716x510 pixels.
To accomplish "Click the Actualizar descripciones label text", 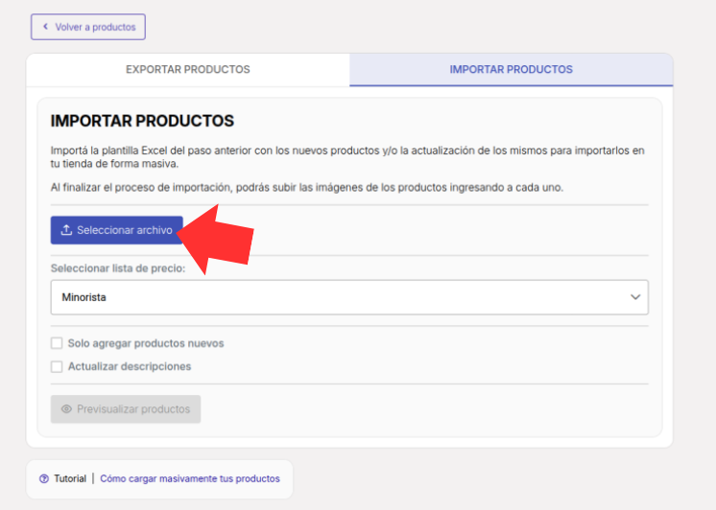I will (x=130, y=367).
